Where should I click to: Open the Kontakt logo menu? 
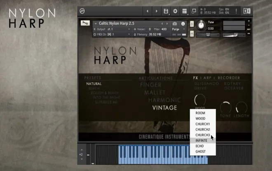click(82, 11)
